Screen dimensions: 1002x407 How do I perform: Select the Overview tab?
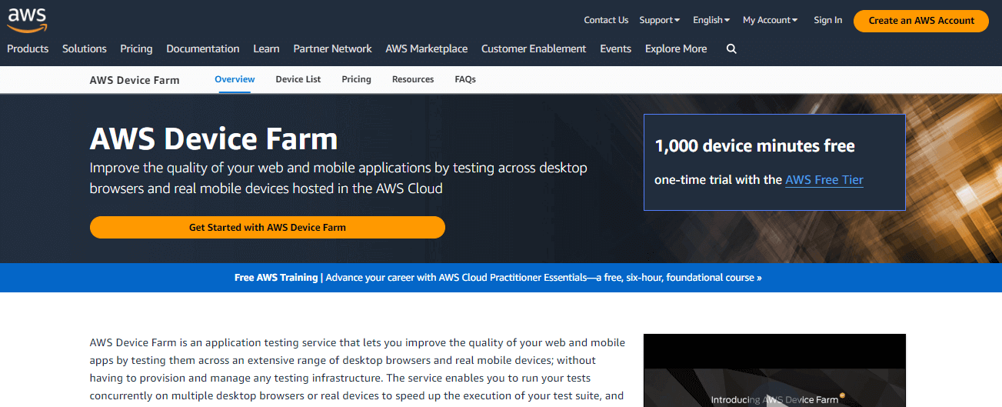click(235, 79)
